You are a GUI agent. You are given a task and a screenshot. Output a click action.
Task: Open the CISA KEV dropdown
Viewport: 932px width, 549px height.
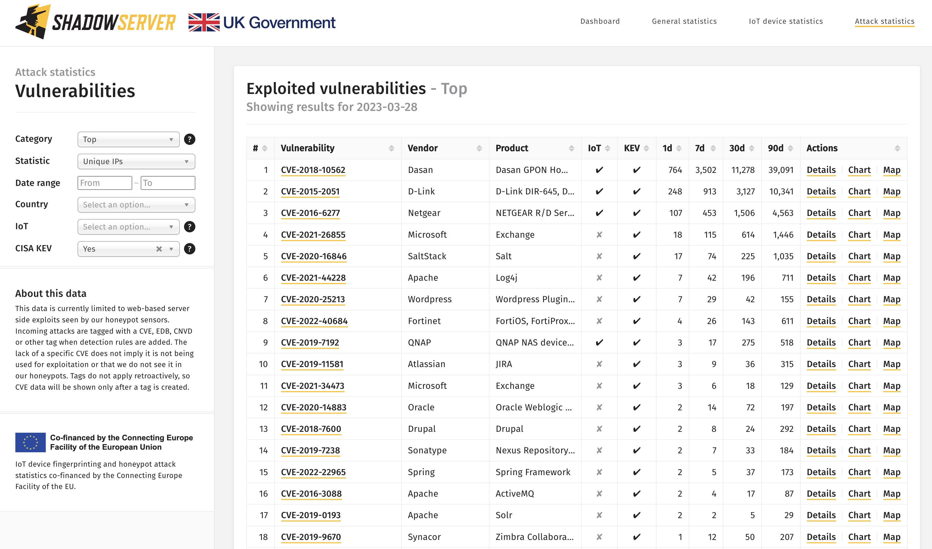pyautogui.click(x=128, y=248)
